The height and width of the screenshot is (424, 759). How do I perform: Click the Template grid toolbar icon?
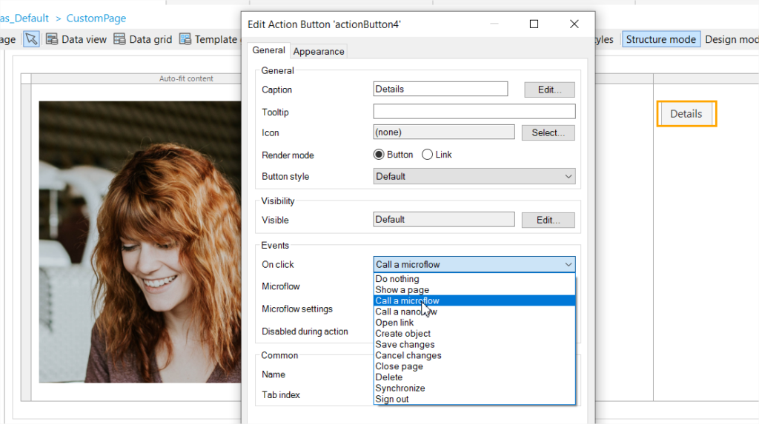pos(185,39)
